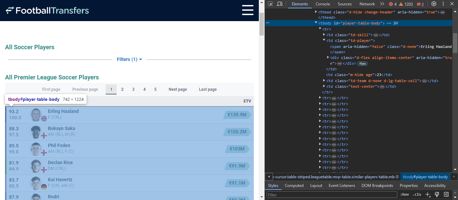
Task: Collapse the tbody player-table-body node
Action: coord(316,23)
